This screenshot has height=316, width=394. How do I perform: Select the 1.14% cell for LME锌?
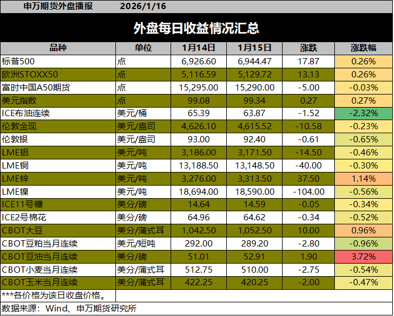point(364,179)
